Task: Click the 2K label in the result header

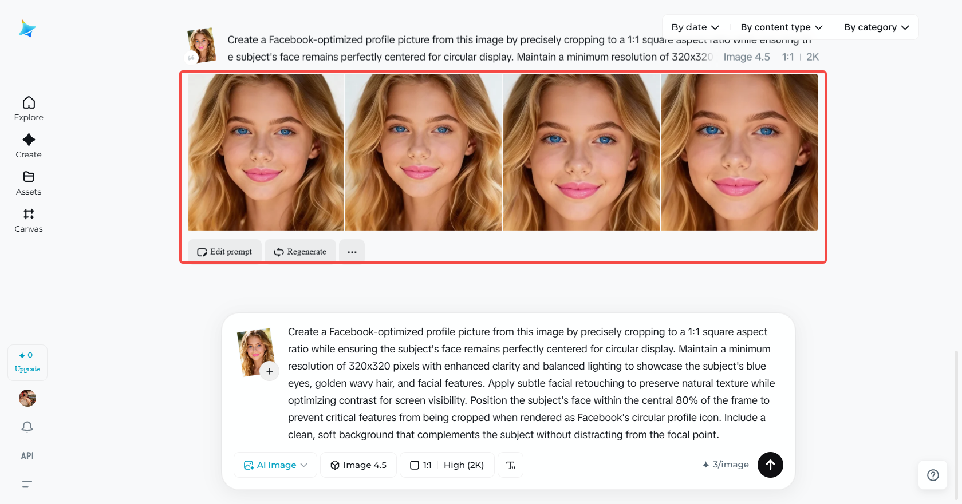Action: 813,57
